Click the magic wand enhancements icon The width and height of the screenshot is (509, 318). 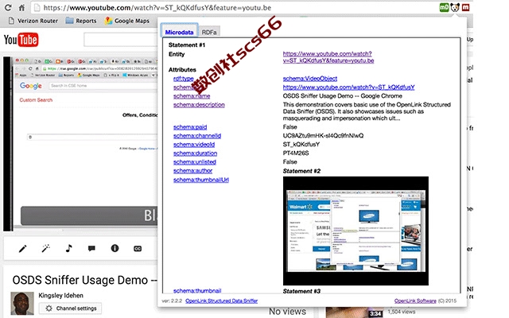[x=46, y=249]
